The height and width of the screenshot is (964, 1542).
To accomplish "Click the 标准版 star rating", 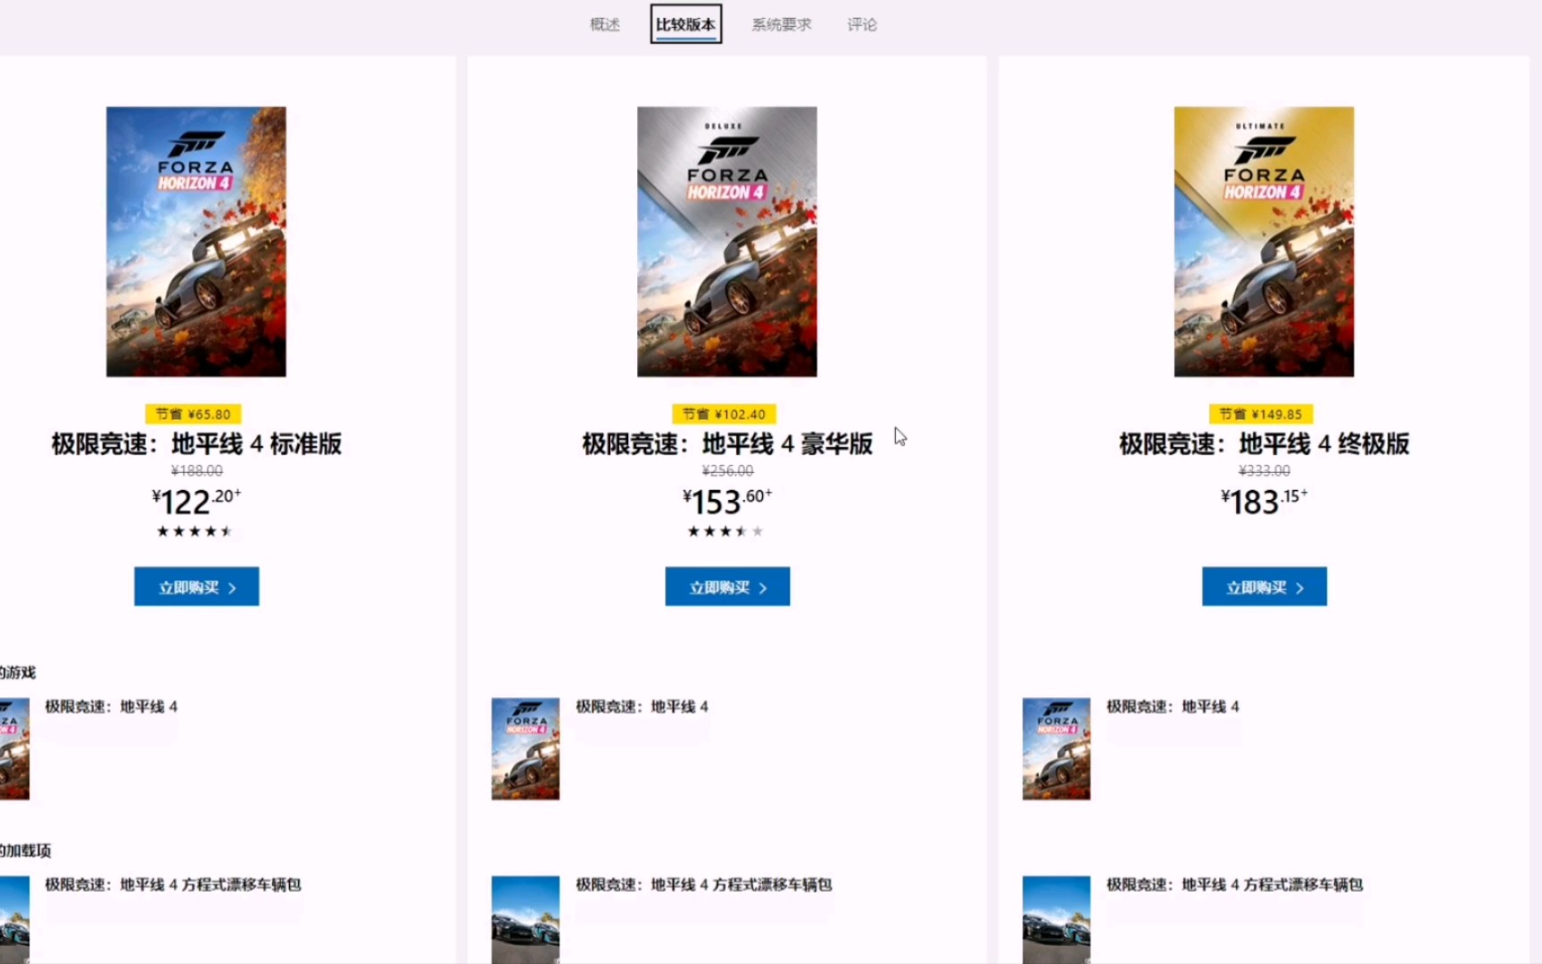I will 195,531.
